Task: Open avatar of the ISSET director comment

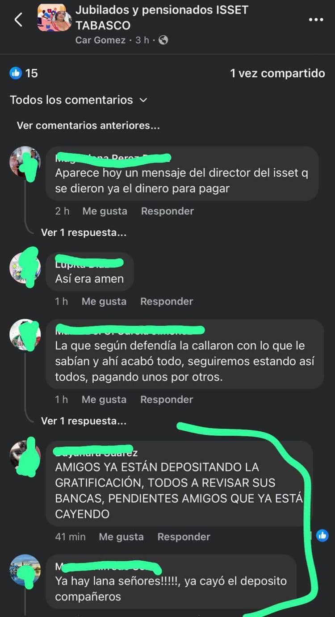Action: coord(25,162)
